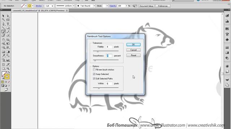This screenshot has width=231, height=129.
Task: Click the Change Screen Mode icon
Action: tap(6, 90)
